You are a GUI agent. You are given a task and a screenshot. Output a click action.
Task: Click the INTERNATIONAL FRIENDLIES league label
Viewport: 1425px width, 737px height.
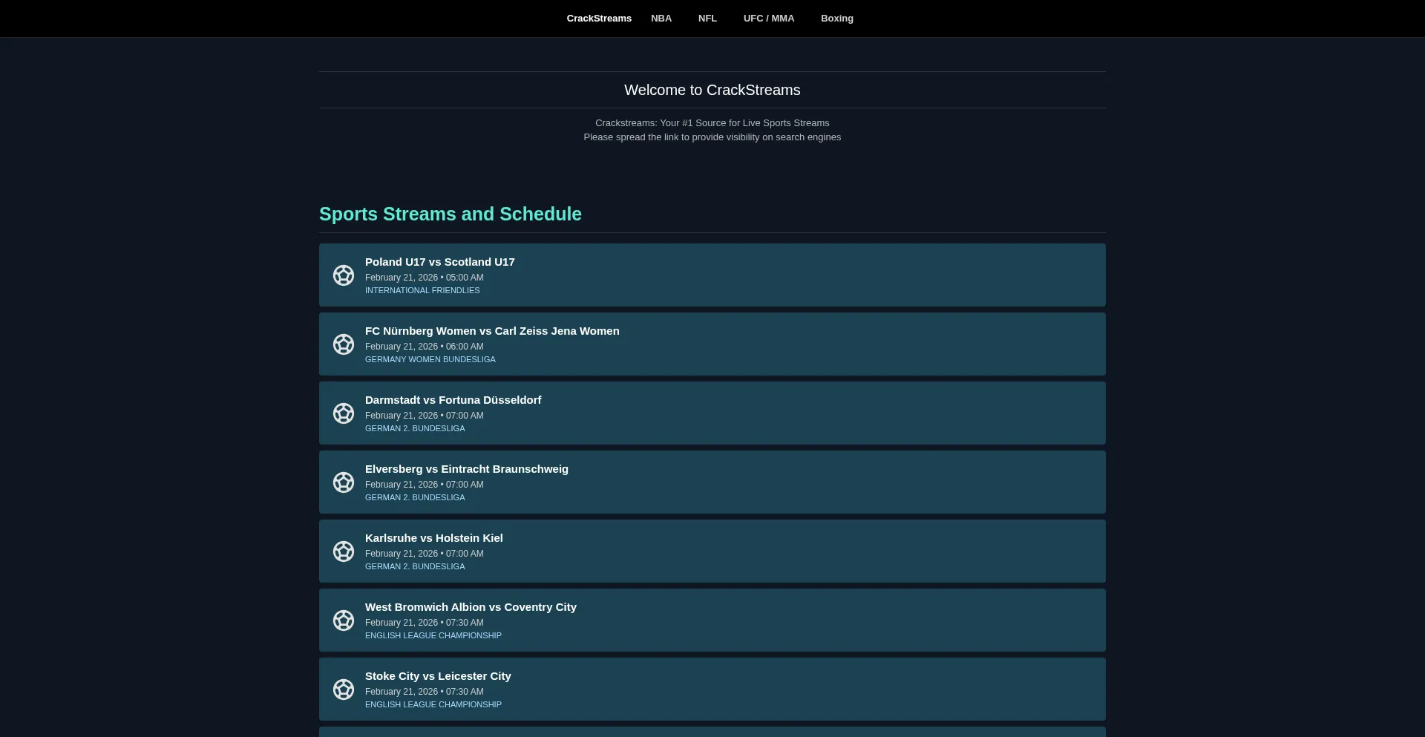click(x=422, y=290)
